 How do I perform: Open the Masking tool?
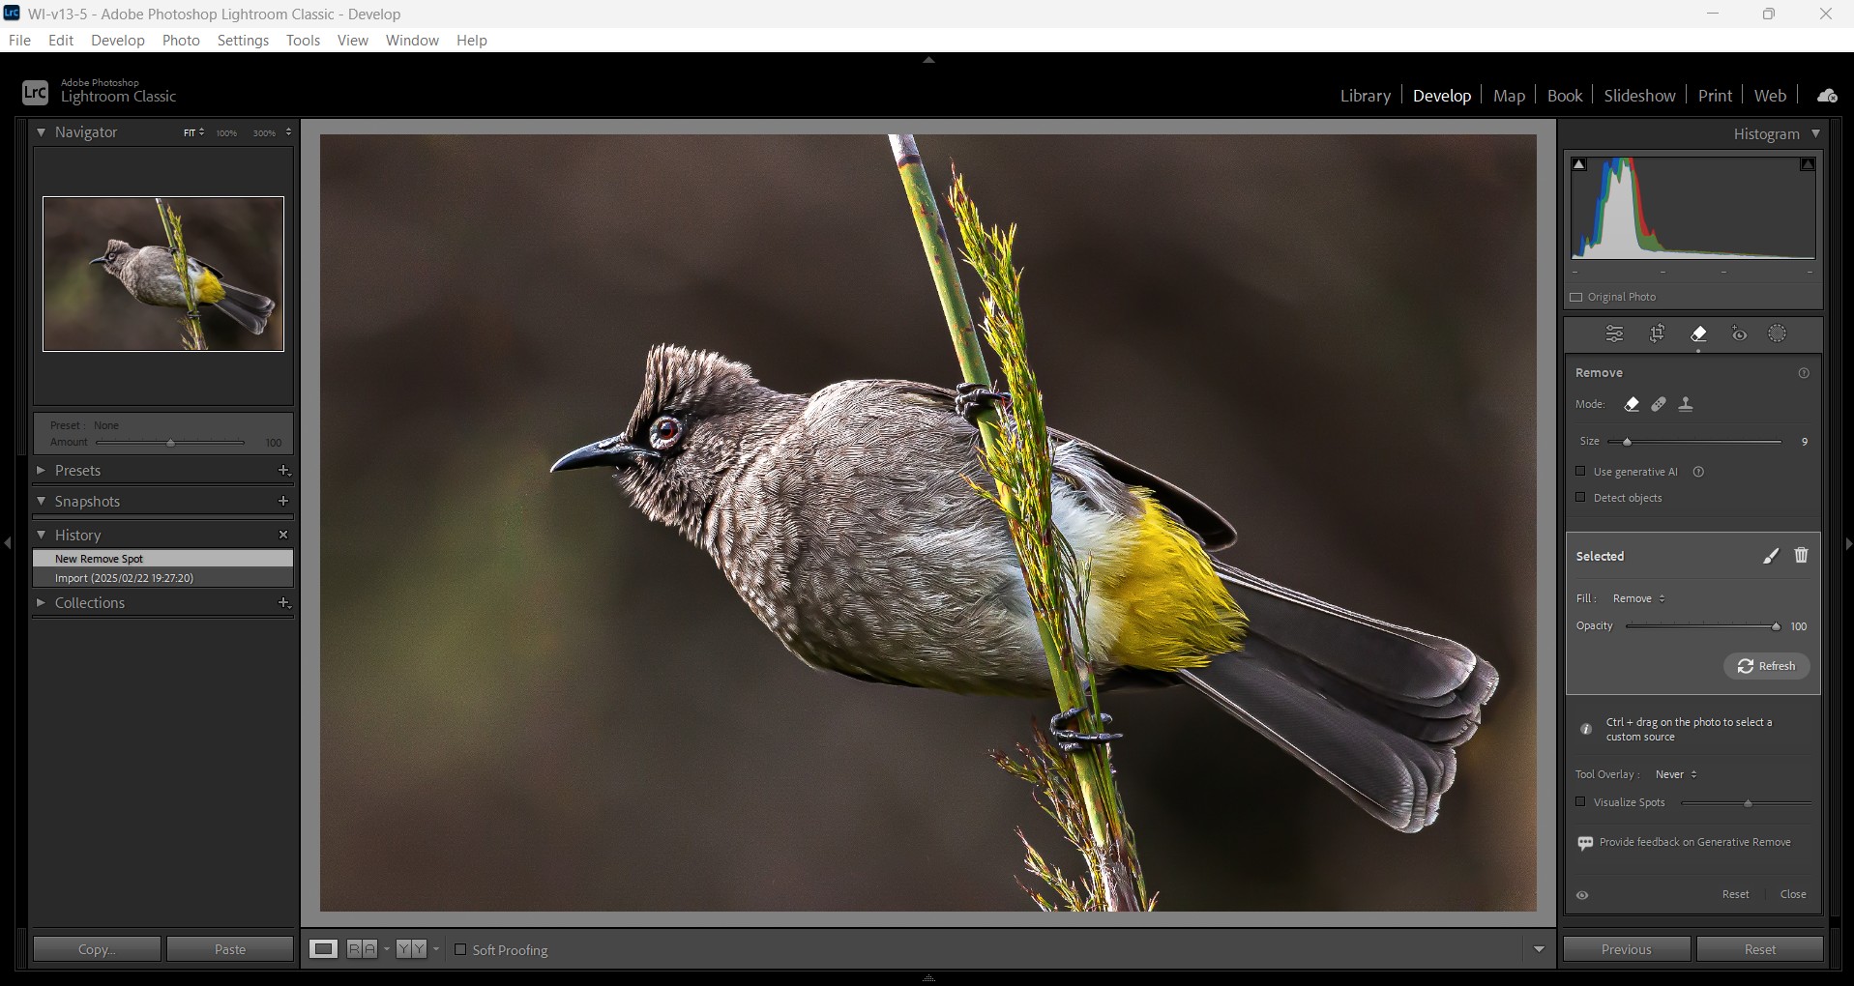pos(1778,334)
